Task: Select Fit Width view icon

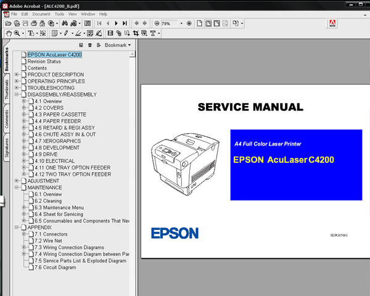Action: click(x=217, y=23)
